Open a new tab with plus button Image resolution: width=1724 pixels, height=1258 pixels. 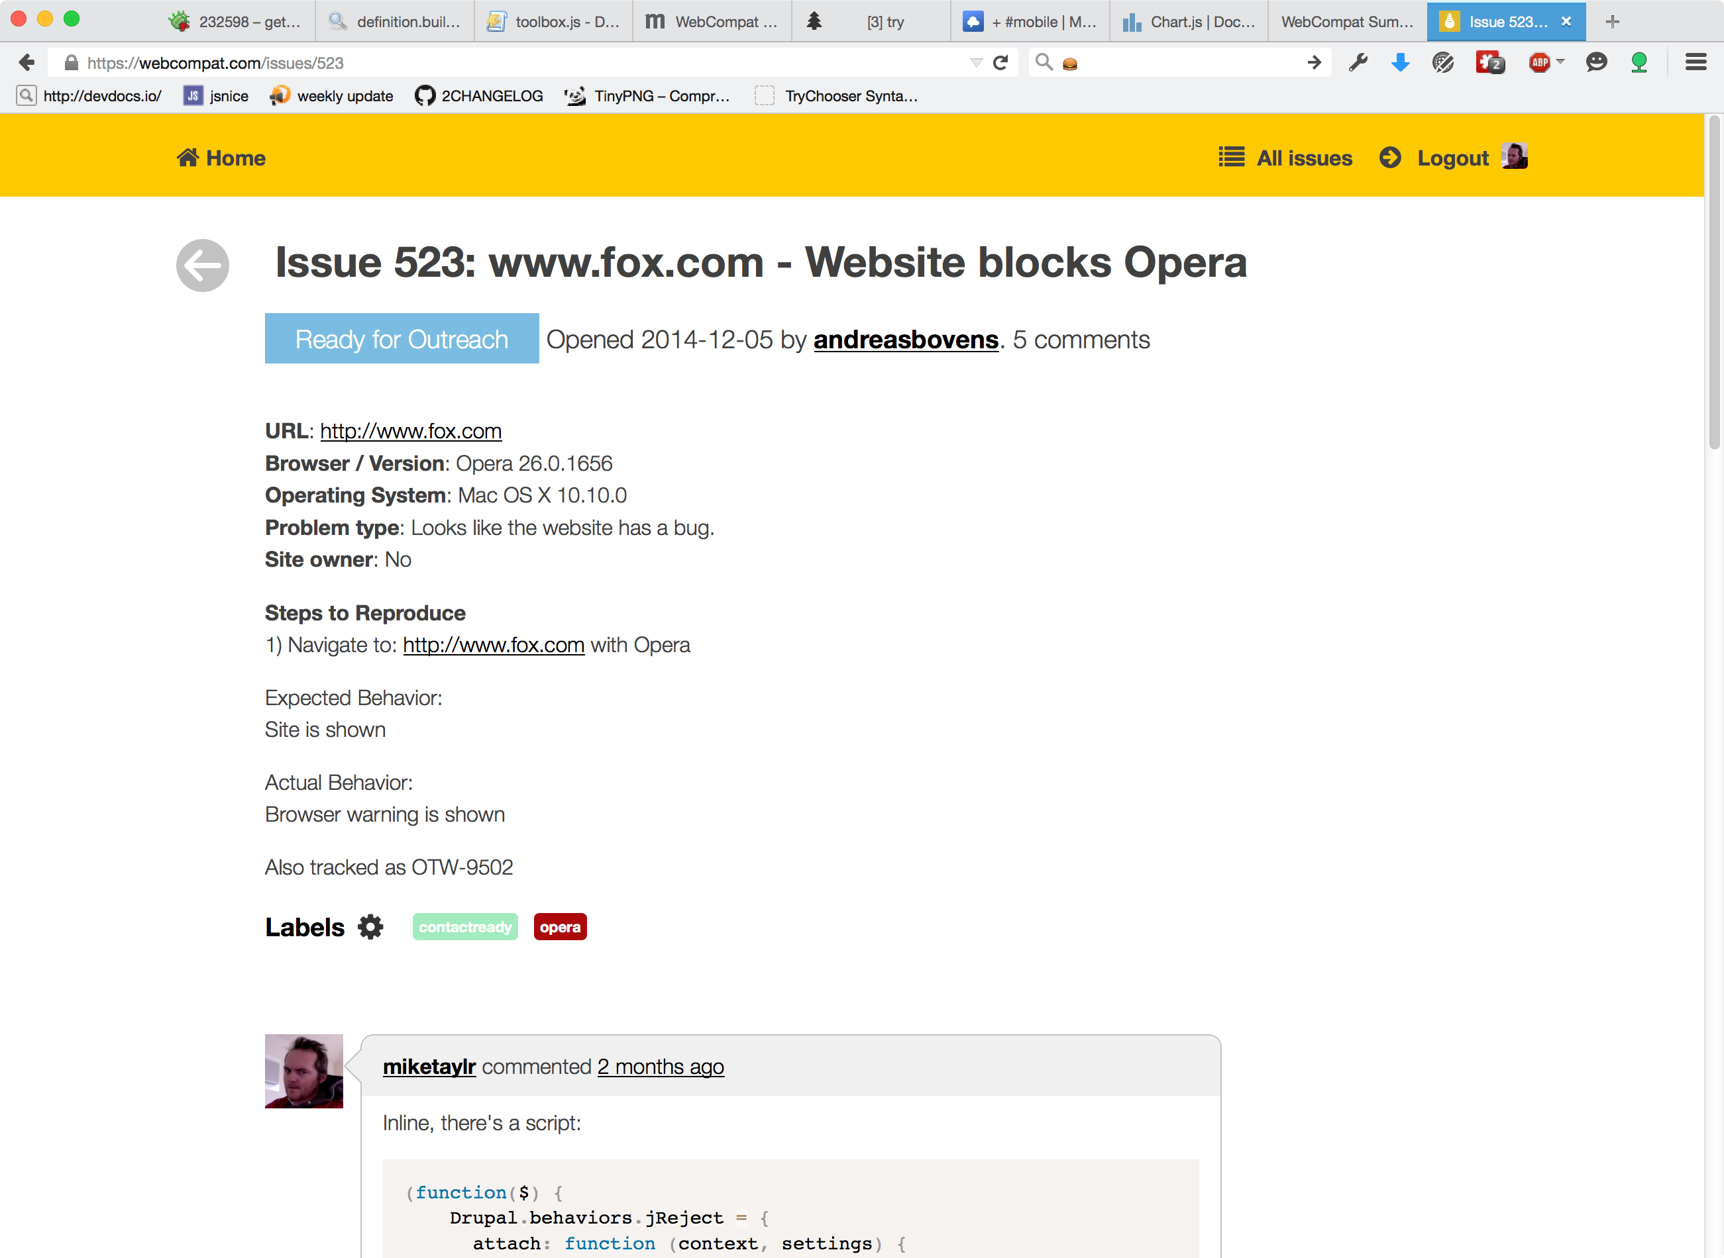[x=1612, y=21]
